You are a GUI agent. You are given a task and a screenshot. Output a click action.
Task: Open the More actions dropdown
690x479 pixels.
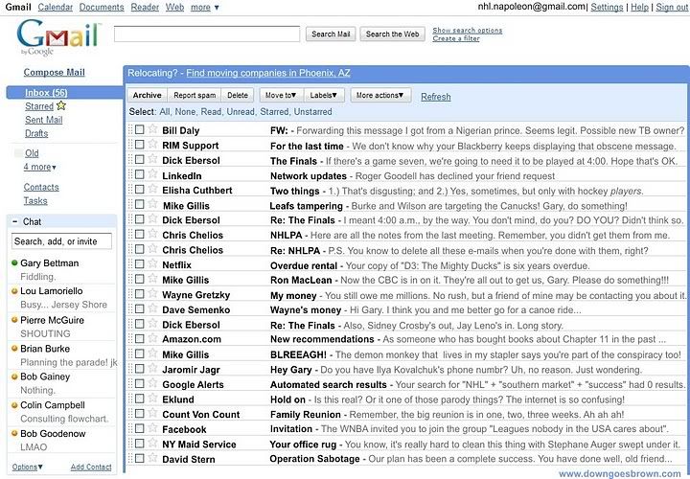coord(380,95)
